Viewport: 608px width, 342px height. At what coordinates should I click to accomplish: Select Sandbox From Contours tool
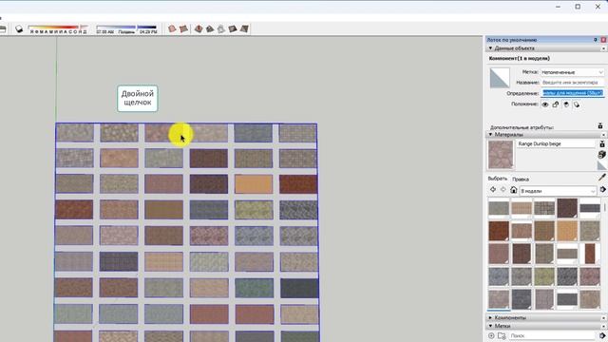click(x=172, y=28)
